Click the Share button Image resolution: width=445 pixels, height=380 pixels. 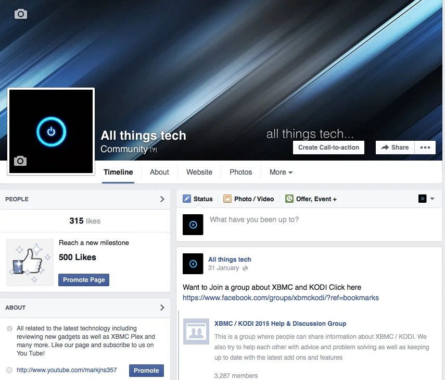pos(395,148)
